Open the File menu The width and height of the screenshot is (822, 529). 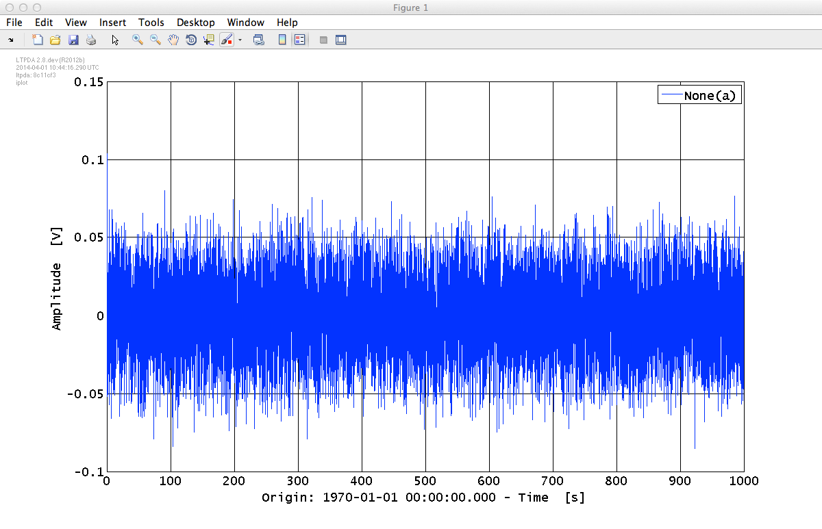tap(14, 23)
